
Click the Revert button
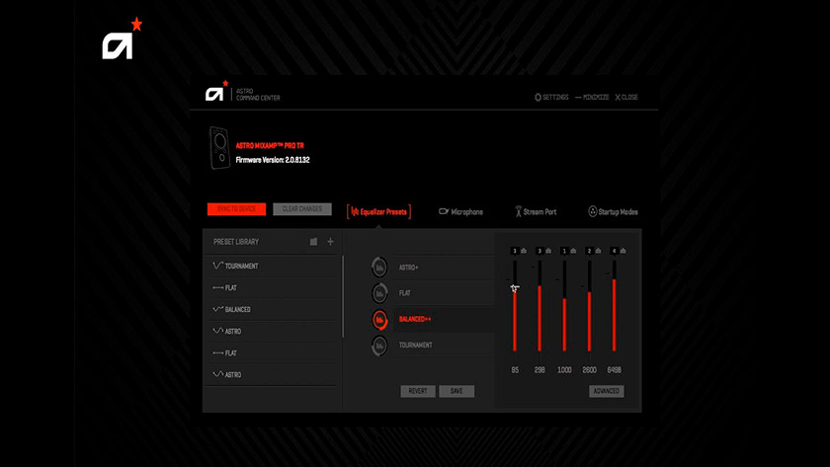(x=418, y=391)
